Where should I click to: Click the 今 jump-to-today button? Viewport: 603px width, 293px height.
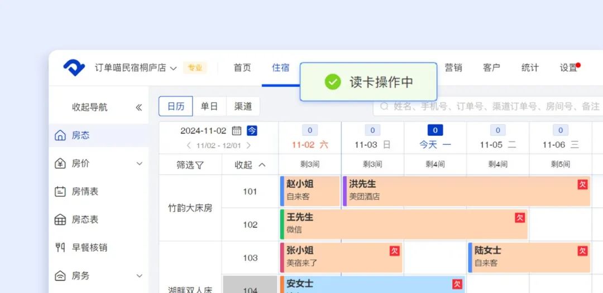[252, 131]
